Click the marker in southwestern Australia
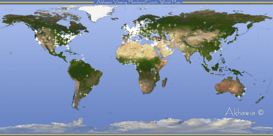The width and height of the screenshot is (273, 136). click(x=217, y=92)
